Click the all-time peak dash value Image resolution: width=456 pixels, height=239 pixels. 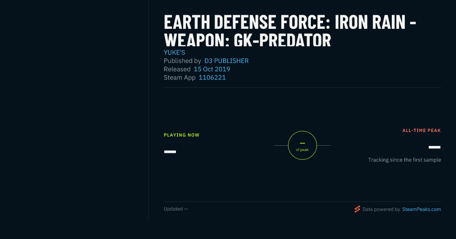[435, 147]
